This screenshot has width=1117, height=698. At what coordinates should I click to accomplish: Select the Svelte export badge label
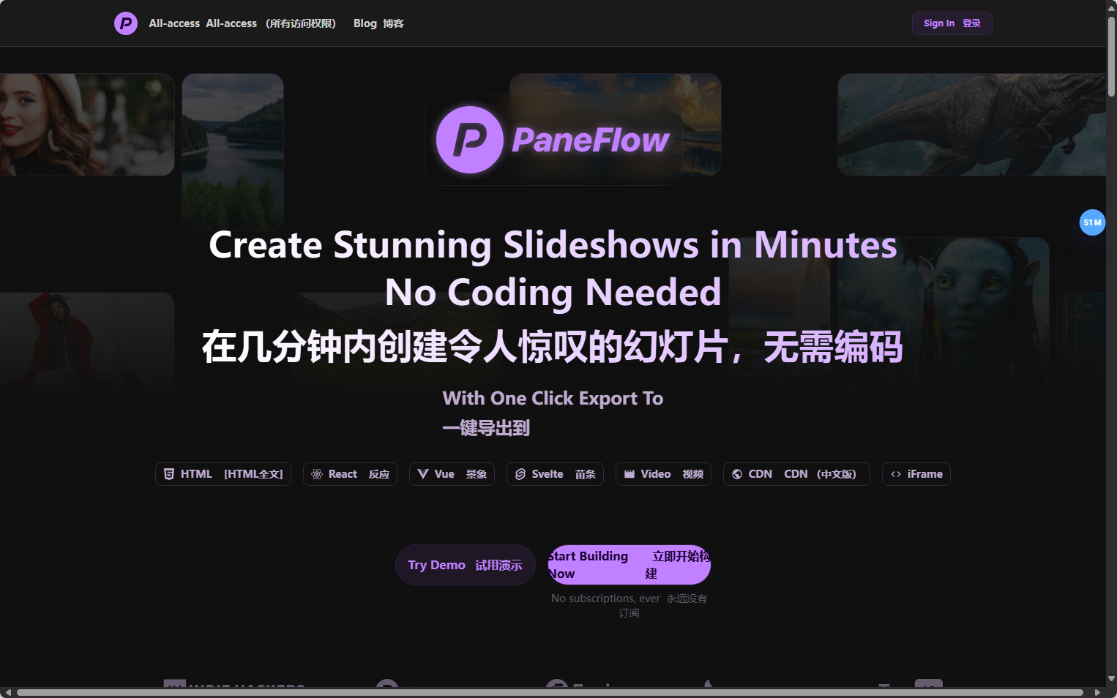coord(564,474)
